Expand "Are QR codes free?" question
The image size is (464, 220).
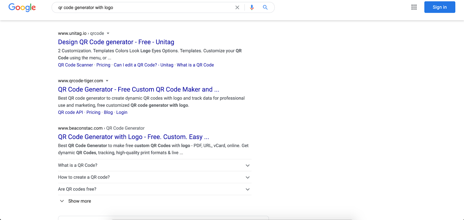click(247, 189)
